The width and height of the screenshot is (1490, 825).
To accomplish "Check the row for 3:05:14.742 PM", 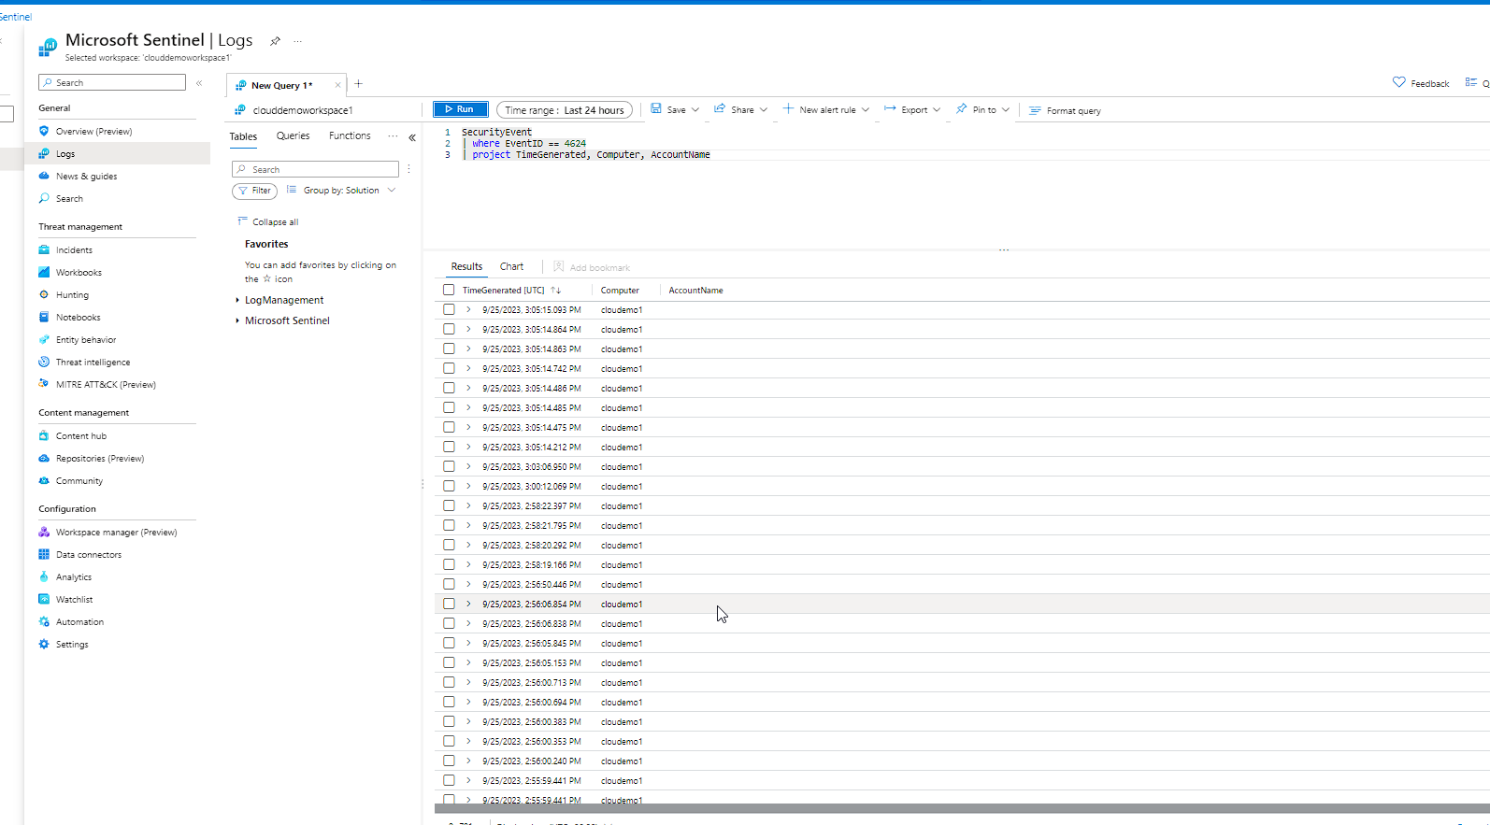I will (x=449, y=368).
